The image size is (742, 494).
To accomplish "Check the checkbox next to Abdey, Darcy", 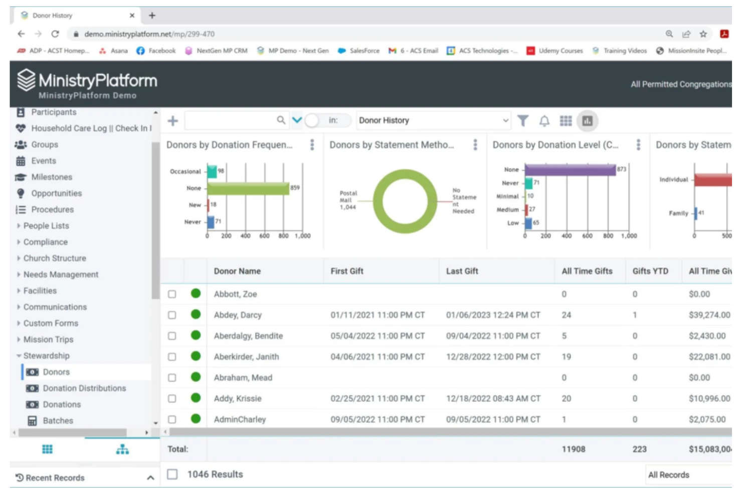I will pos(173,315).
